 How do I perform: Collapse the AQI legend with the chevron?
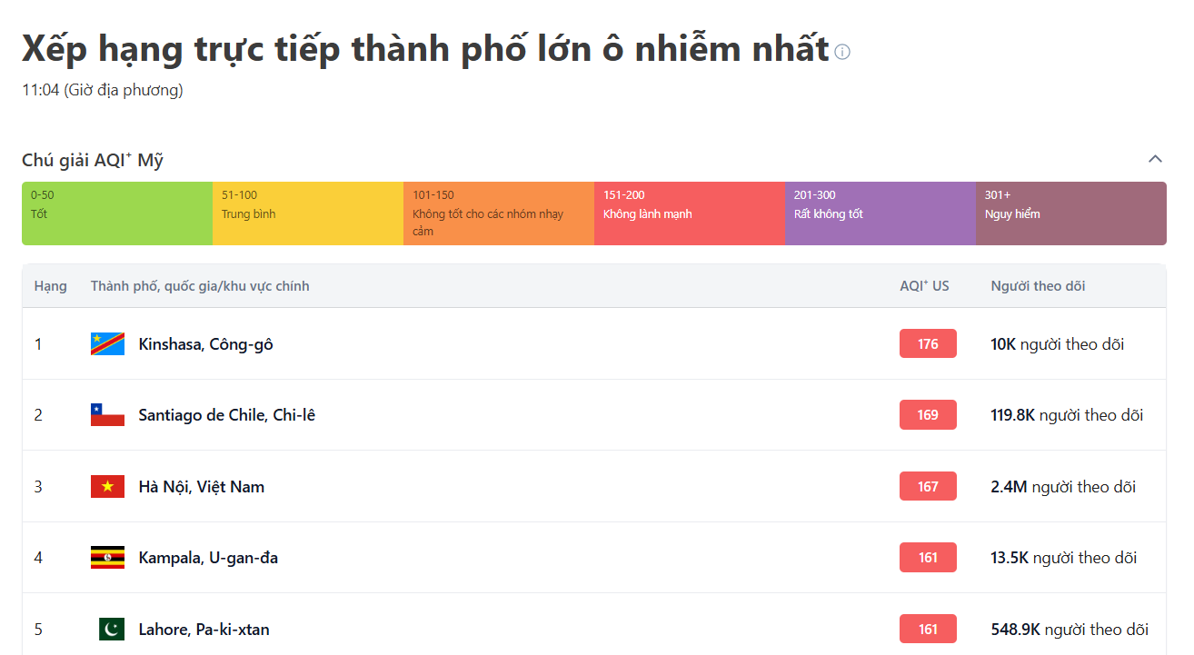1156,158
